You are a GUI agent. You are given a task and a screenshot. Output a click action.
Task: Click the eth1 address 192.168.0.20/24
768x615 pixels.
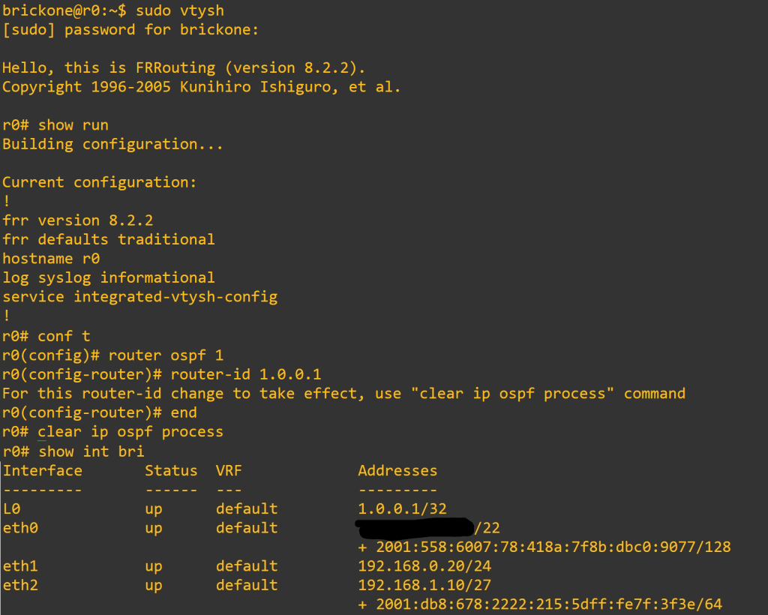point(424,566)
